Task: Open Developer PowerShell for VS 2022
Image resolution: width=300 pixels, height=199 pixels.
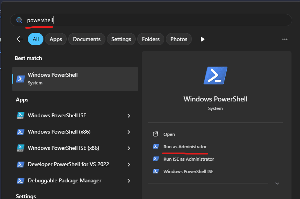Action: click(69, 164)
